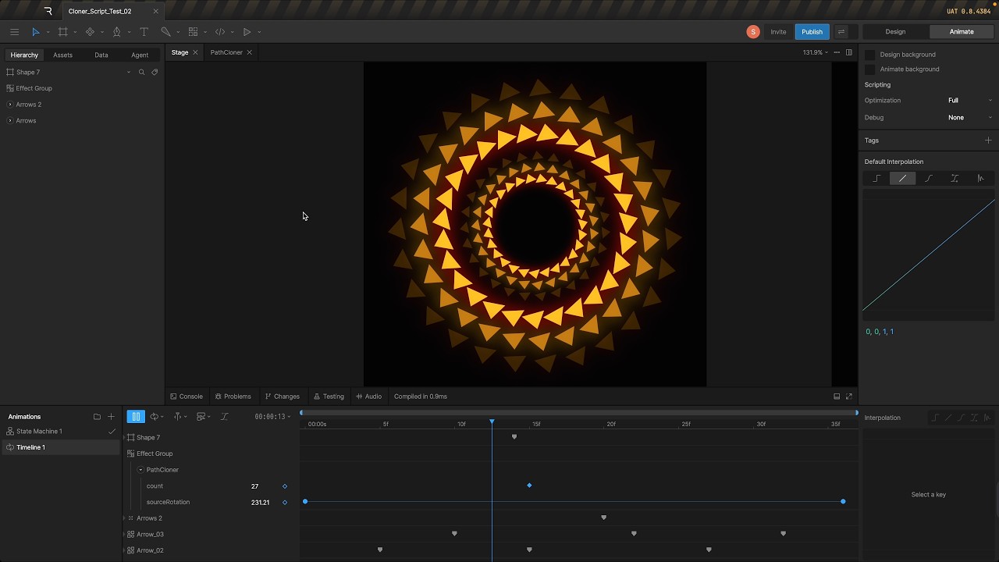999x562 pixels.
Task: Open the Scripting code tool icon
Action: [x=220, y=32]
